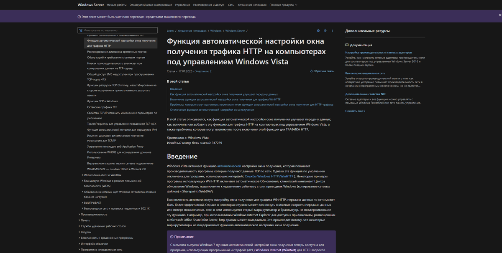Select the highlighted Функция автоматической настройки окна item

click(121, 43)
